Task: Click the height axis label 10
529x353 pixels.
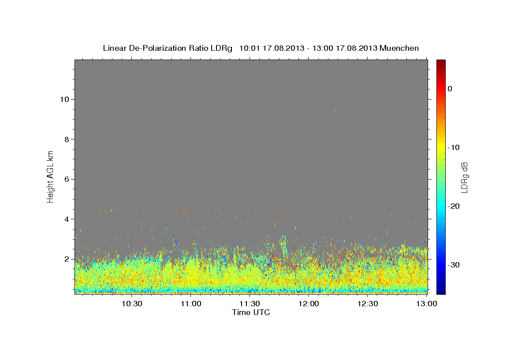Action: [x=64, y=99]
